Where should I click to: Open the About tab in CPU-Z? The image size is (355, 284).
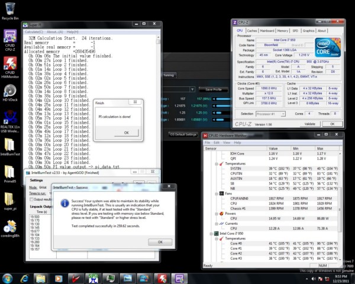click(322, 31)
